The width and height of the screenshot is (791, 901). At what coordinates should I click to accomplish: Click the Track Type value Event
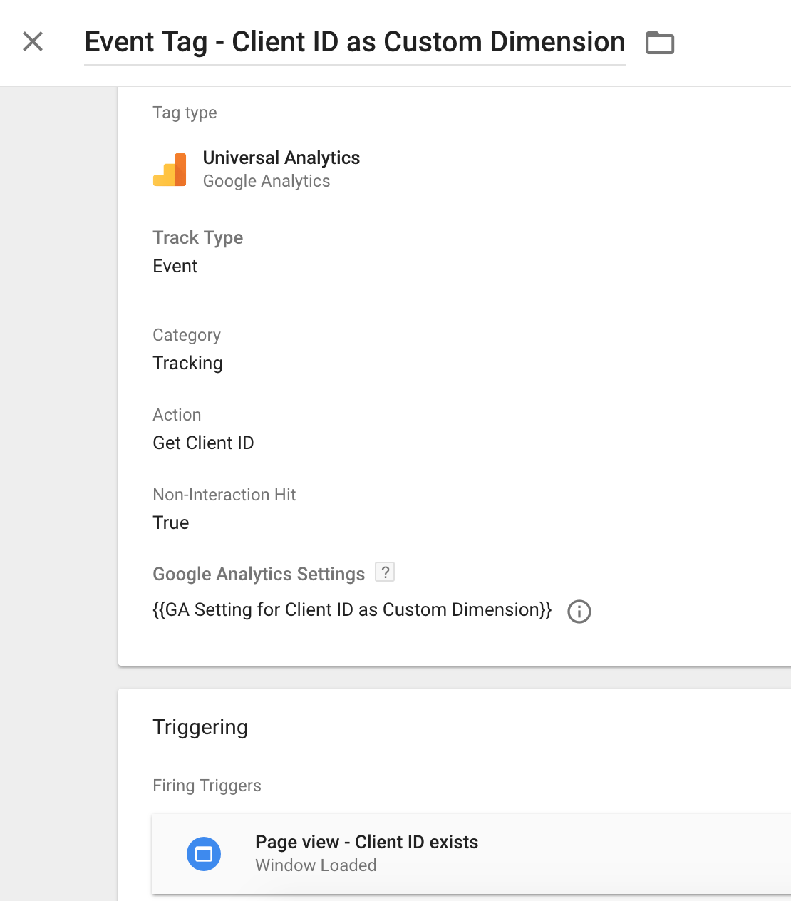tap(175, 266)
